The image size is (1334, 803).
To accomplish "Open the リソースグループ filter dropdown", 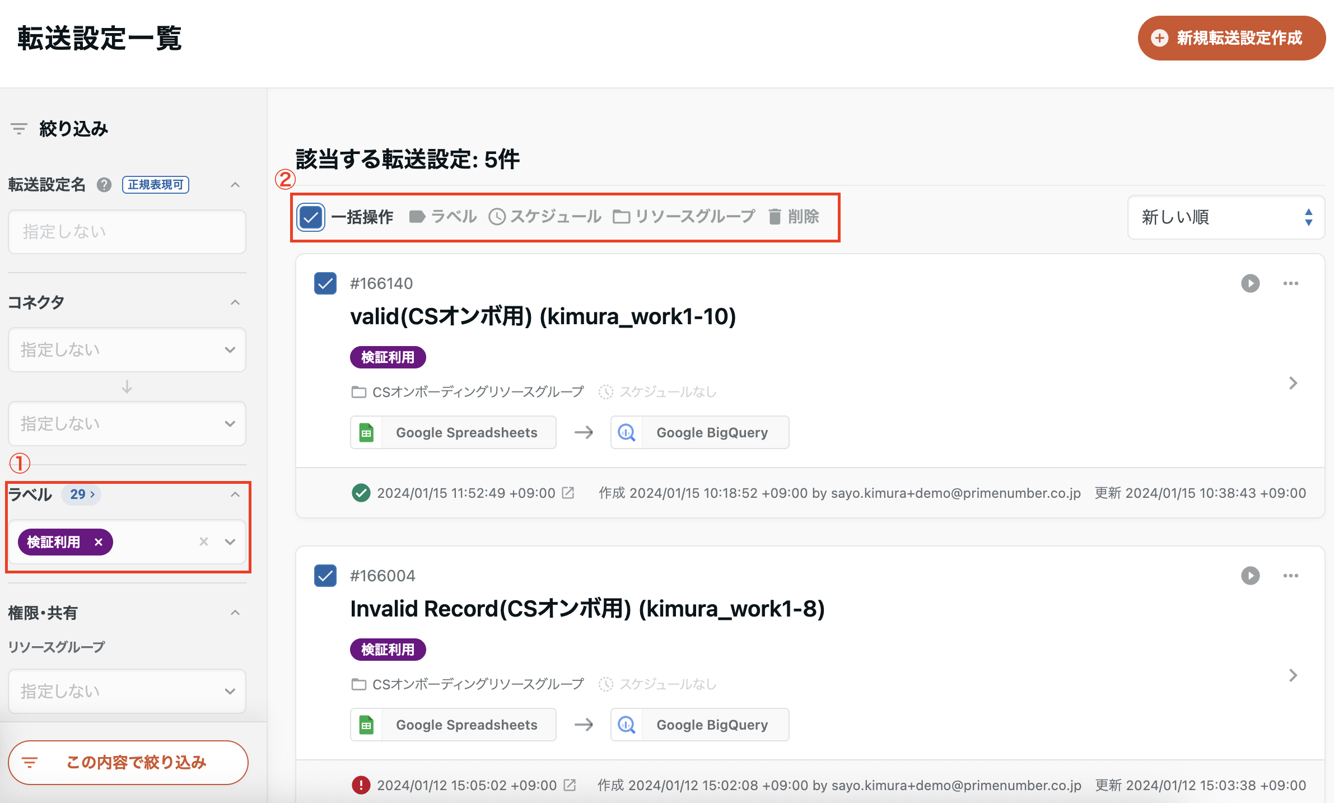I will [x=127, y=691].
